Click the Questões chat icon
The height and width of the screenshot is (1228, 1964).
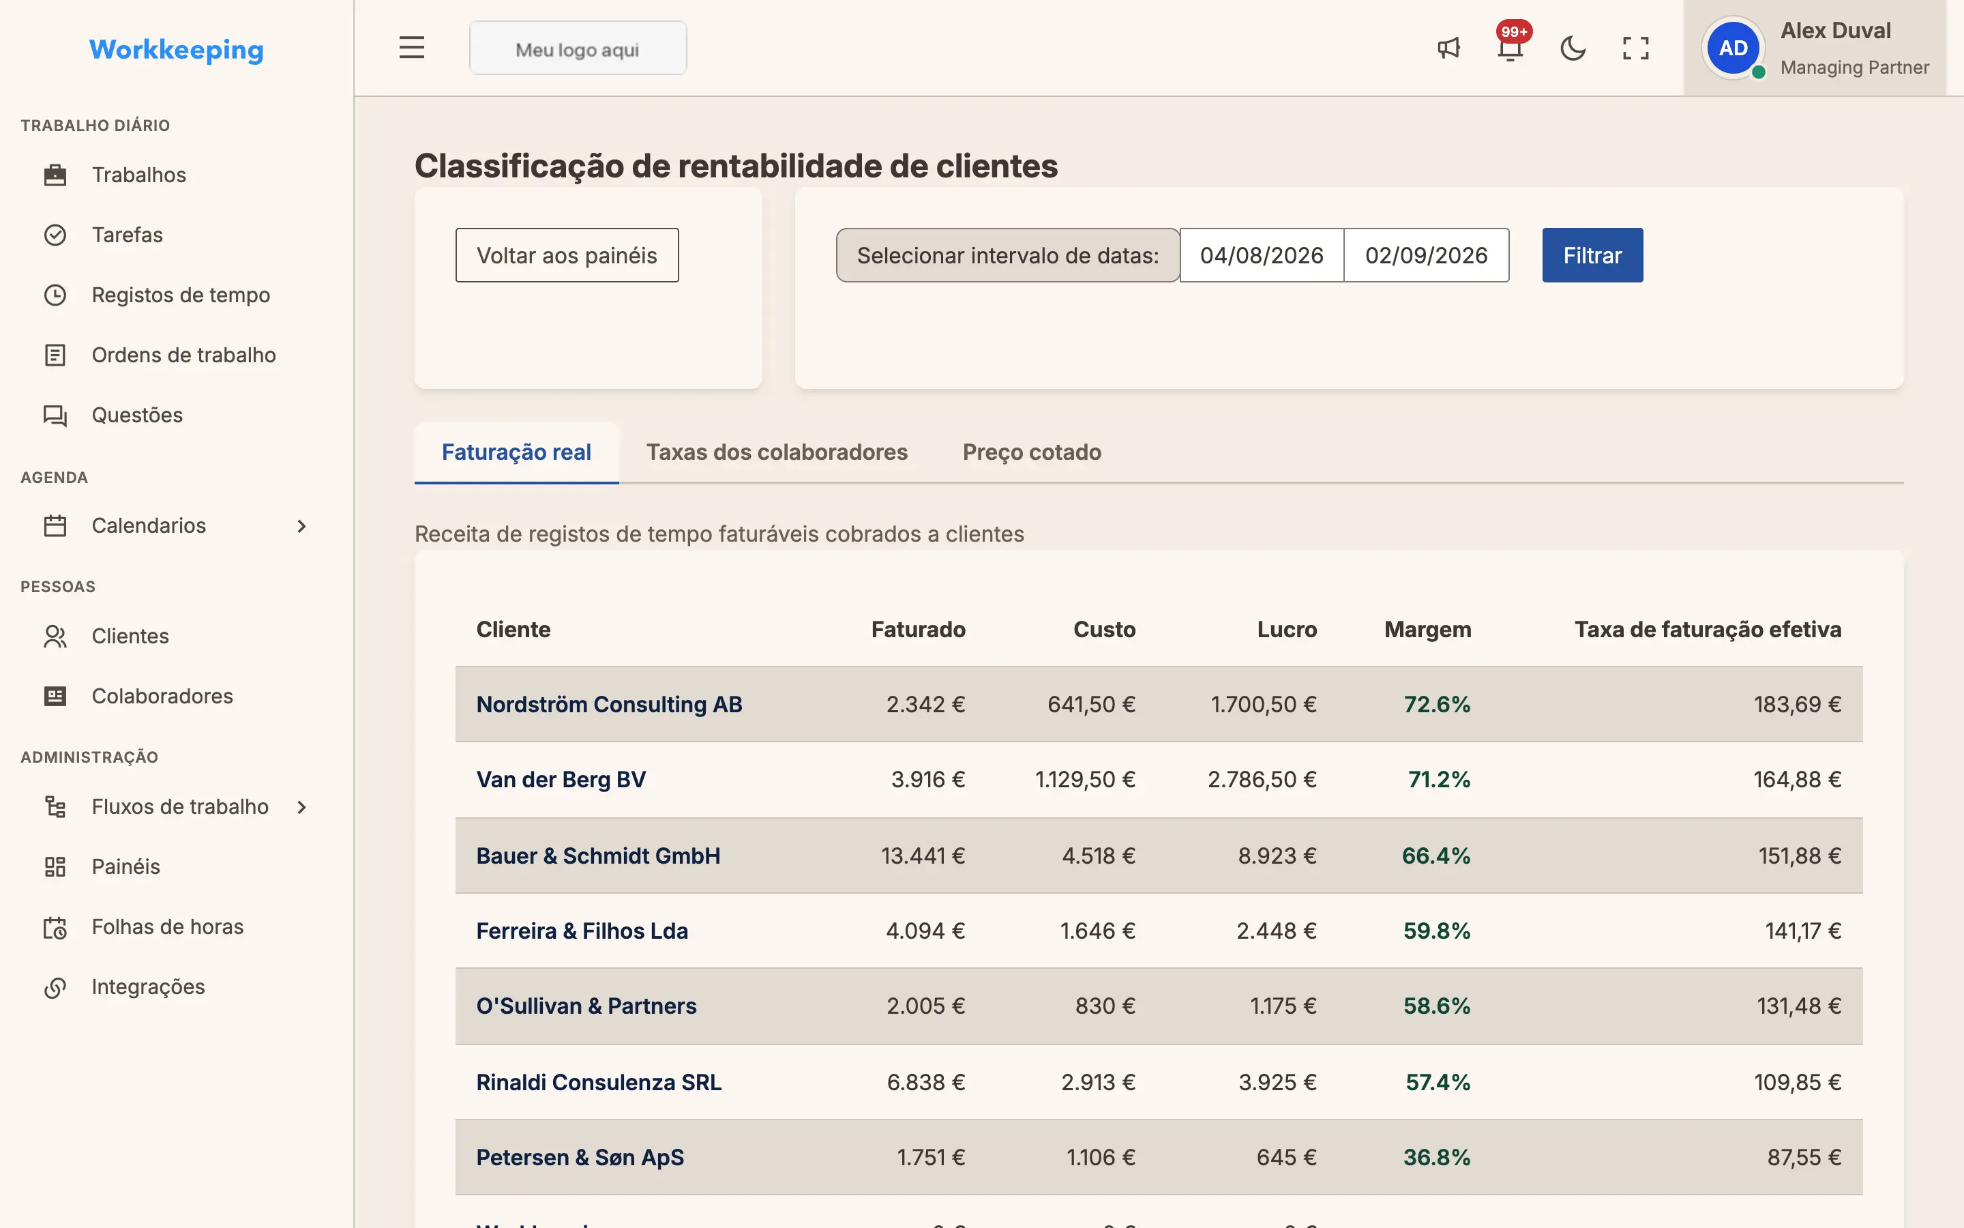click(55, 415)
